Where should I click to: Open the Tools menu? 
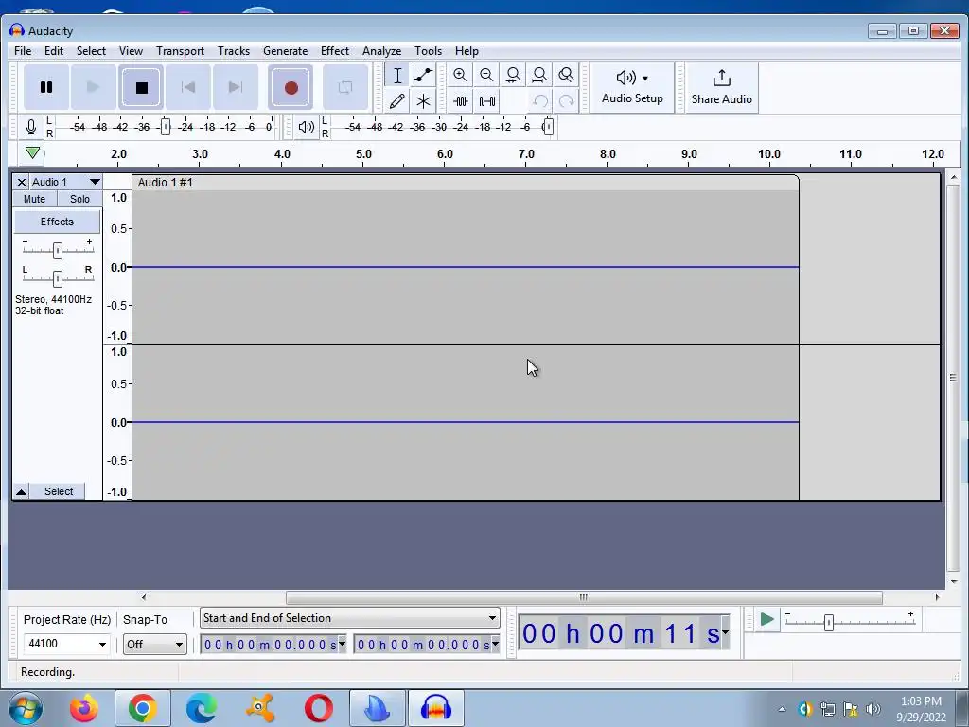[x=428, y=51]
